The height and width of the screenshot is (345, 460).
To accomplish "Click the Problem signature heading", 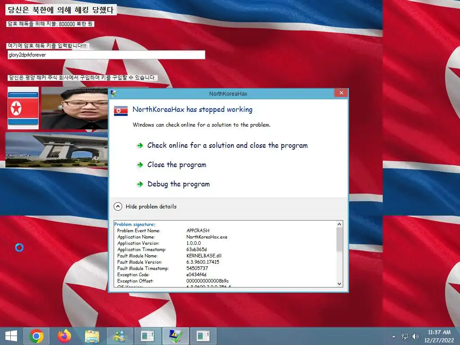I will pyautogui.click(x=135, y=225).
